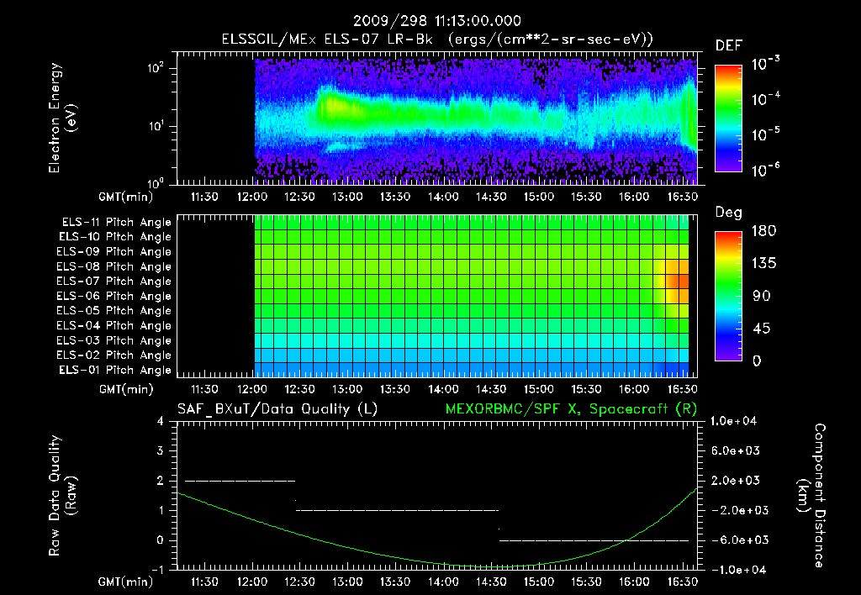This screenshot has height=595, width=861.
Task: Select the 10^-5 value on DEF scale
Action: 765,134
